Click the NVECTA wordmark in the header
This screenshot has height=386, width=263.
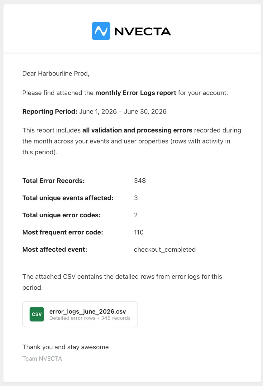click(143, 31)
